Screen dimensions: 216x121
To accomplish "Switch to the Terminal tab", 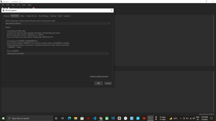I will click(x=53, y=16).
